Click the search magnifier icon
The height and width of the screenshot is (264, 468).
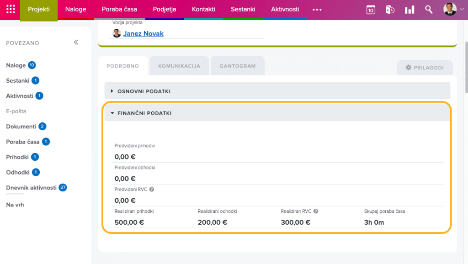429,10
